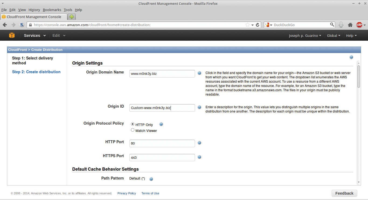Open the File menu
The height and width of the screenshot is (200, 368).
click(x=4, y=10)
